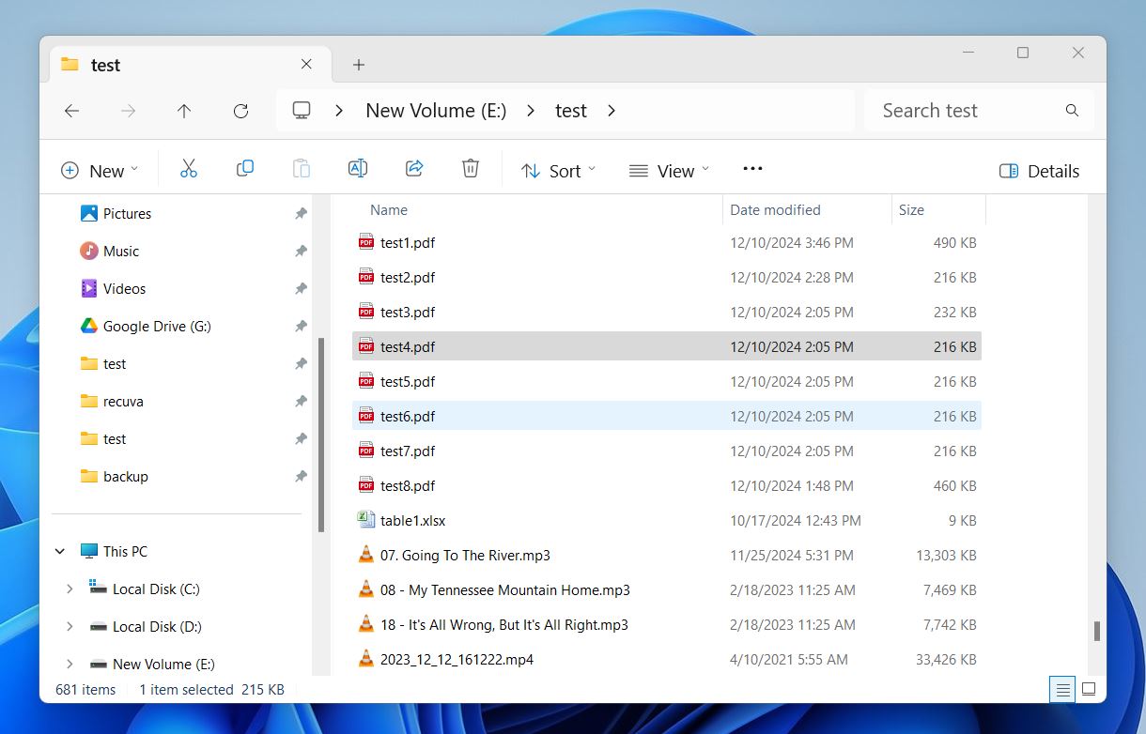
Task: Switch to details list view icon
Action: pyautogui.click(x=1062, y=690)
